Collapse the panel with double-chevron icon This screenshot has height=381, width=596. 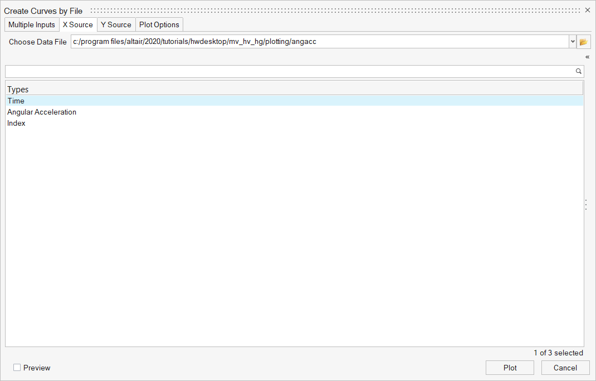587,57
